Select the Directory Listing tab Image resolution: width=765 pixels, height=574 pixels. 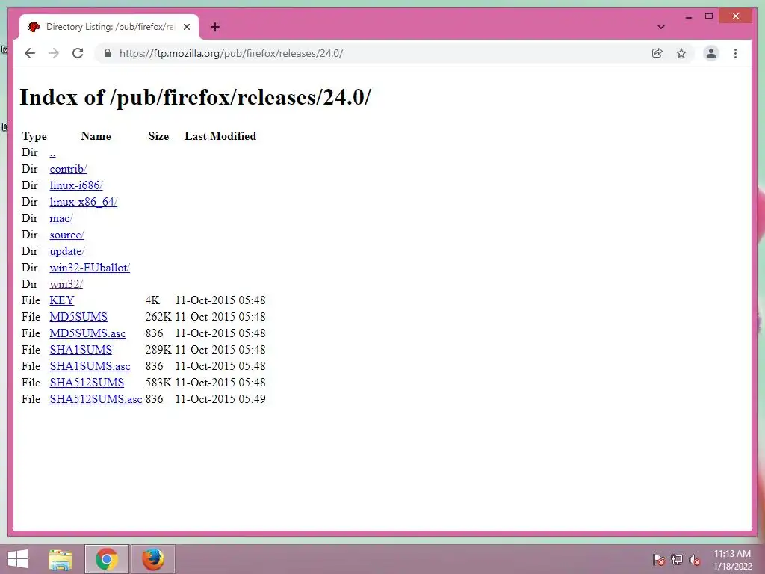click(x=109, y=27)
